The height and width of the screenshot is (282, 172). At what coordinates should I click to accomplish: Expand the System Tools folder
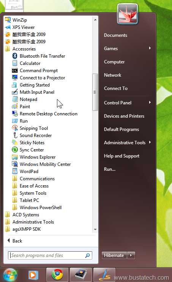33,193
